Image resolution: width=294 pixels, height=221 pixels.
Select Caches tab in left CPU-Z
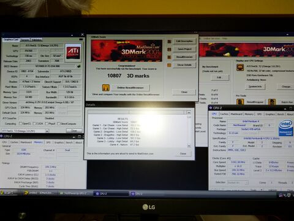[x=14, y=142]
